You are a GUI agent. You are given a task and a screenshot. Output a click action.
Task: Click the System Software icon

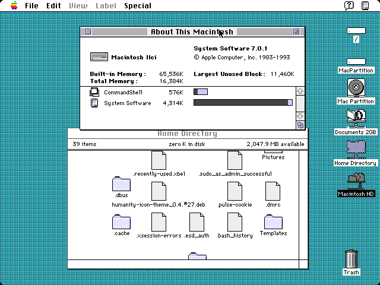click(94, 103)
